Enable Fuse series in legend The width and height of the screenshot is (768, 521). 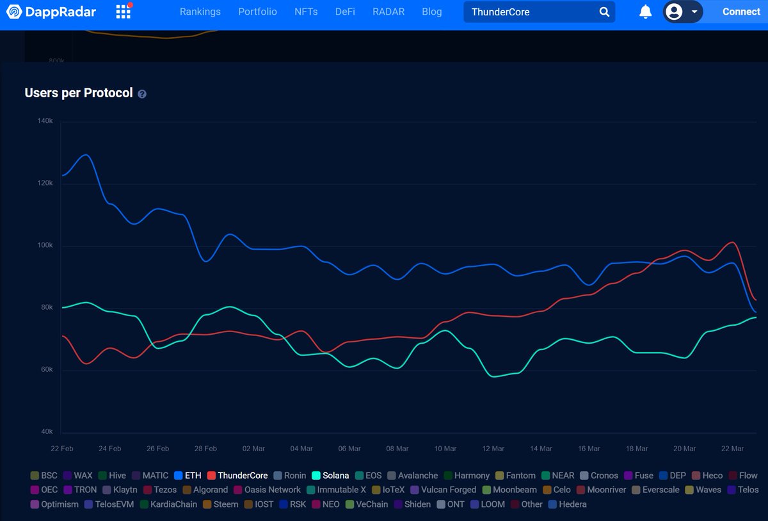point(639,476)
